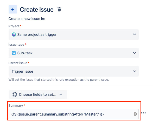153x122 pixels.
Task: Open the small chevron next to Choose fields
Action: point(61,94)
